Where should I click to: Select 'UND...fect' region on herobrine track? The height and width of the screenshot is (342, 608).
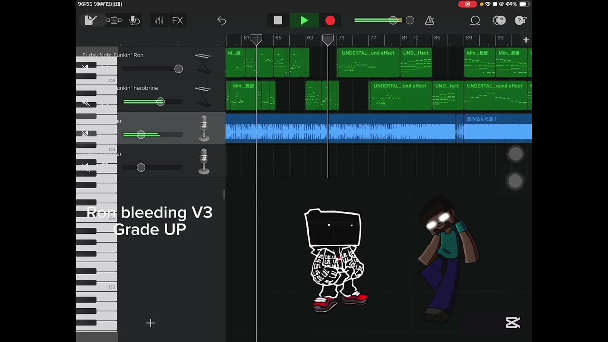[447, 96]
